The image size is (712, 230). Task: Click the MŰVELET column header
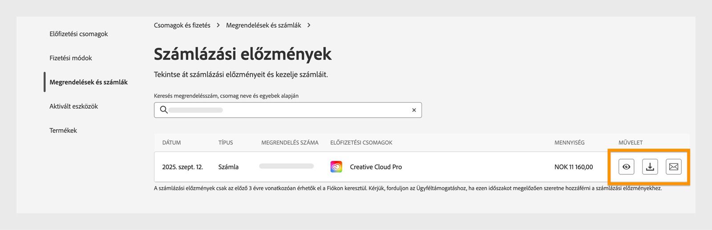[631, 143]
